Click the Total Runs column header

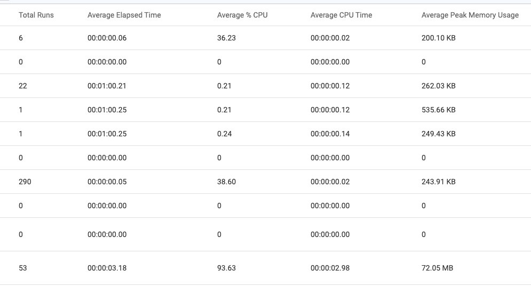tap(36, 15)
